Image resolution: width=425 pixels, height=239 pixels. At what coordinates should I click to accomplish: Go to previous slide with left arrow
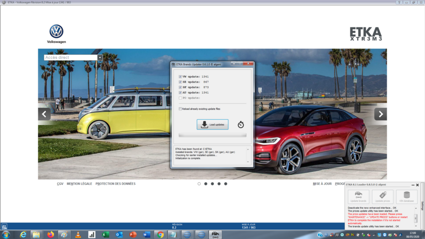tap(44, 114)
